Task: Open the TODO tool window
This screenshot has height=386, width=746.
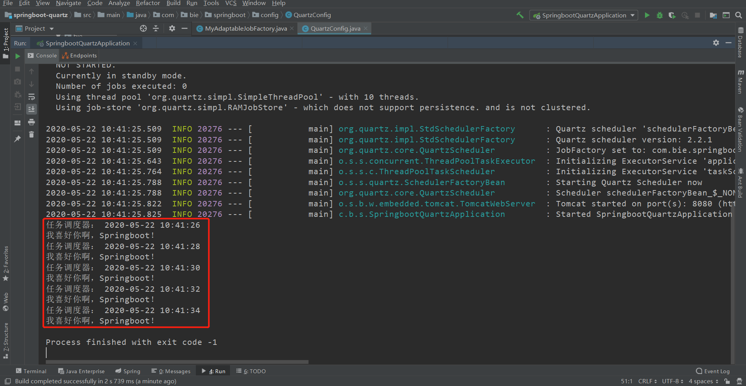Action: pyautogui.click(x=251, y=371)
